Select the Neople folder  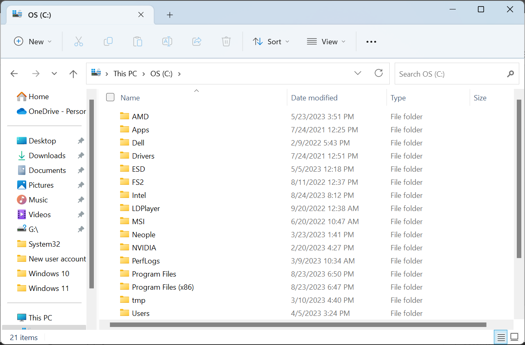tap(138, 234)
